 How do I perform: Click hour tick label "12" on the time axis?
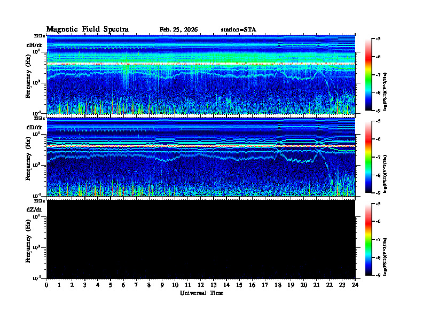point(201,285)
